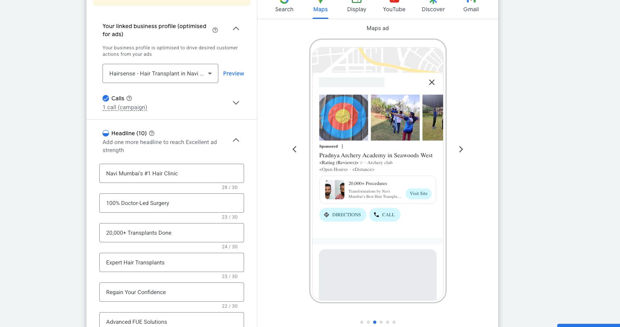Screen dimensions: 620x327
Task: Select the sixth preview pagination dot
Action: [x=394, y=322]
